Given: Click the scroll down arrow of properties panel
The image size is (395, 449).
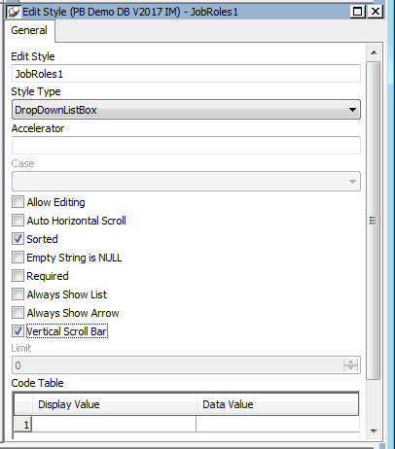Looking at the screenshot, I should point(374,432).
